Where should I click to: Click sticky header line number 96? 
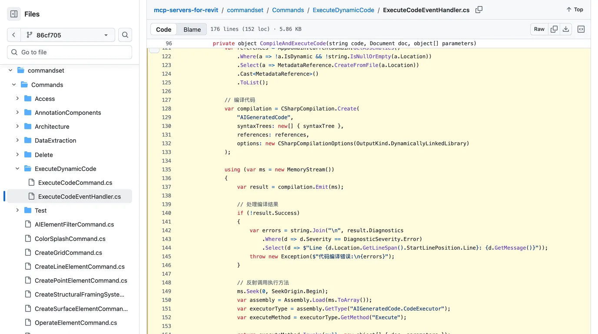click(169, 43)
